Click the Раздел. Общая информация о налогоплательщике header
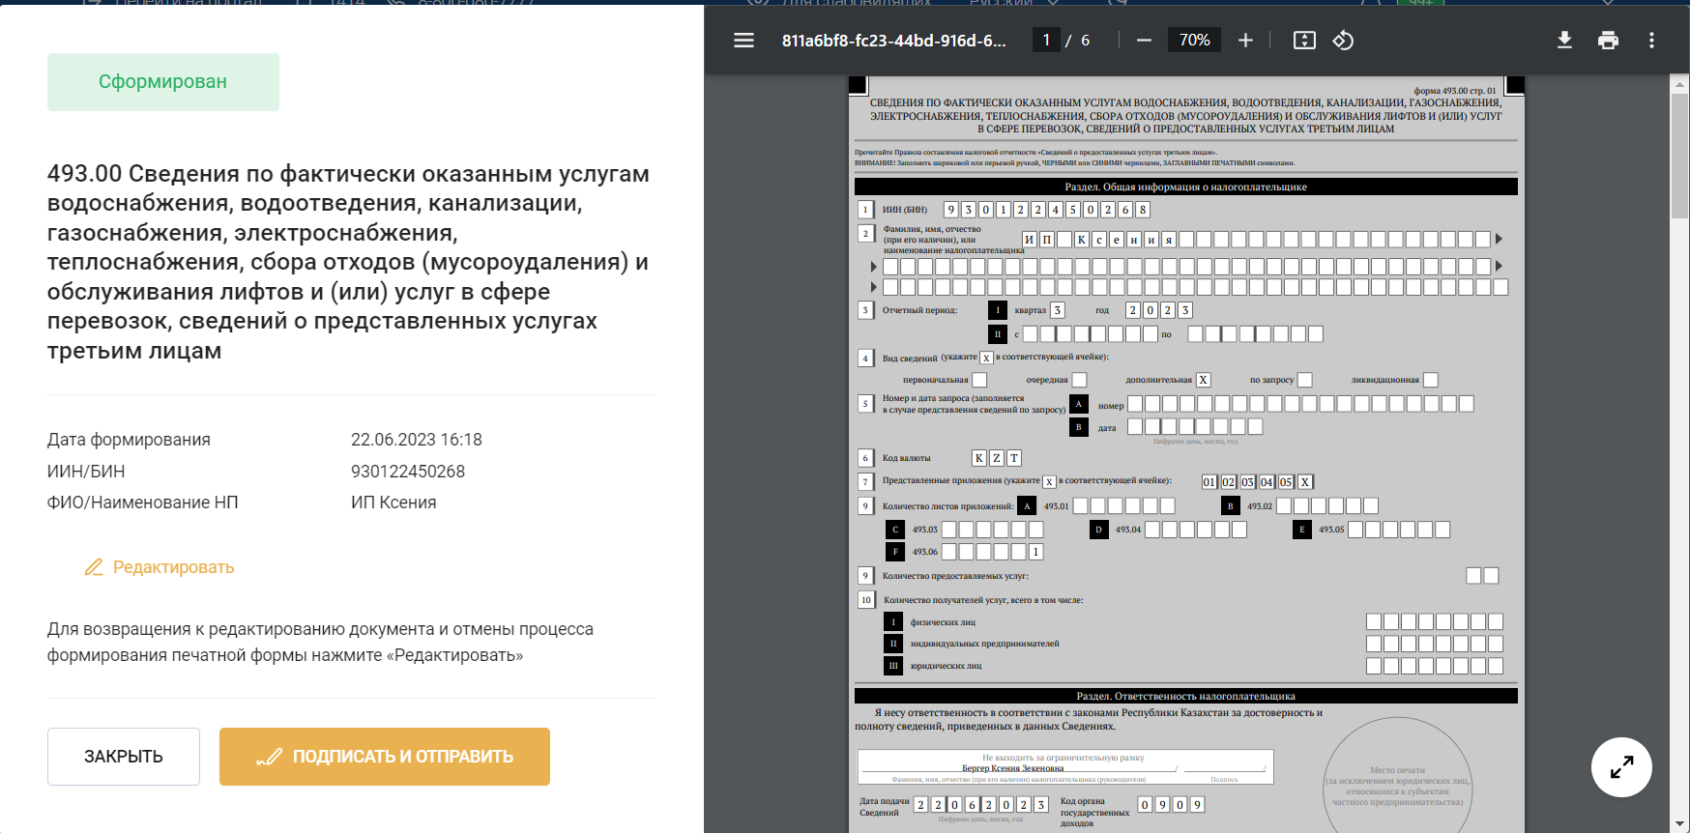Image resolution: width=1690 pixels, height=833 pixels. tap(1185, 187)
